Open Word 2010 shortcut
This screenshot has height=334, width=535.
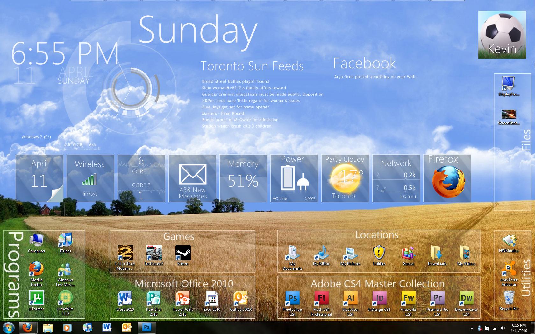tap(125, 301)
